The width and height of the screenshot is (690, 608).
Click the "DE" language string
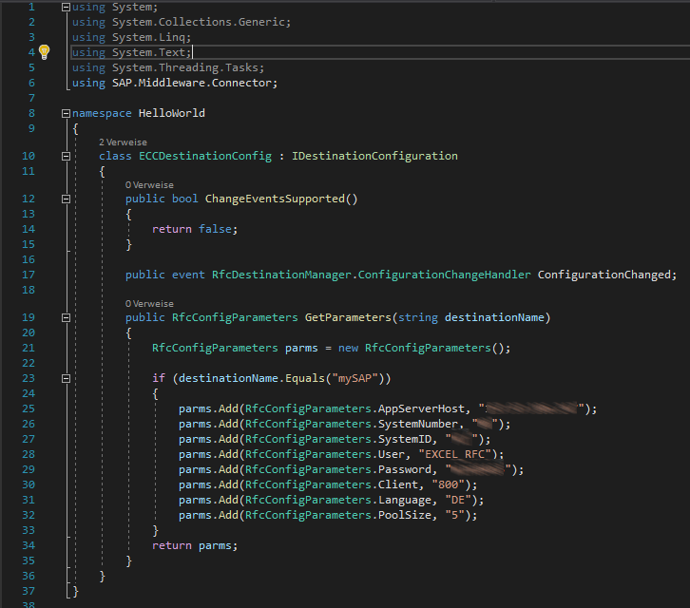[x=458, y=501]
